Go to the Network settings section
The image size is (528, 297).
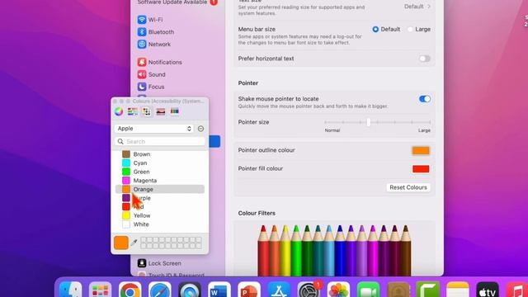pos(154,44)
